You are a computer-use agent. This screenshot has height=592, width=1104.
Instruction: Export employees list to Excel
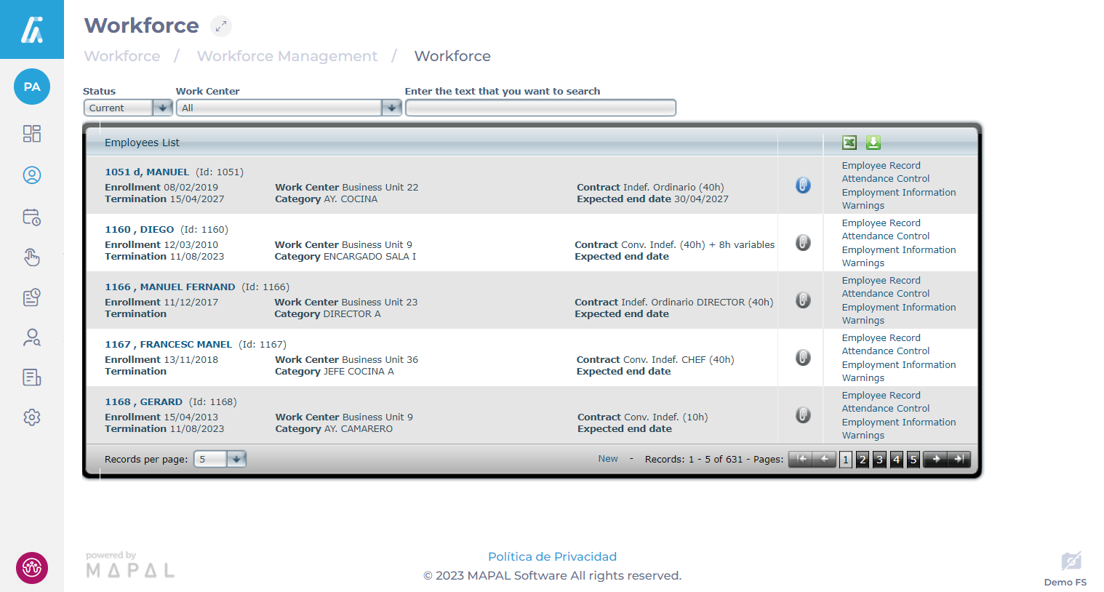[849, 143]
